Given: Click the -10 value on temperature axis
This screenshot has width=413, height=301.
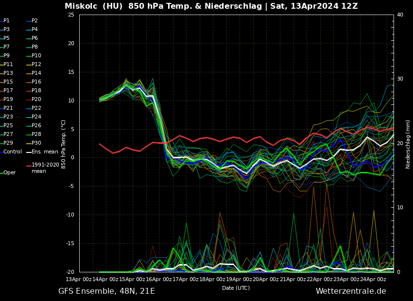Looking at the screenshot, I should click(70, 215).
